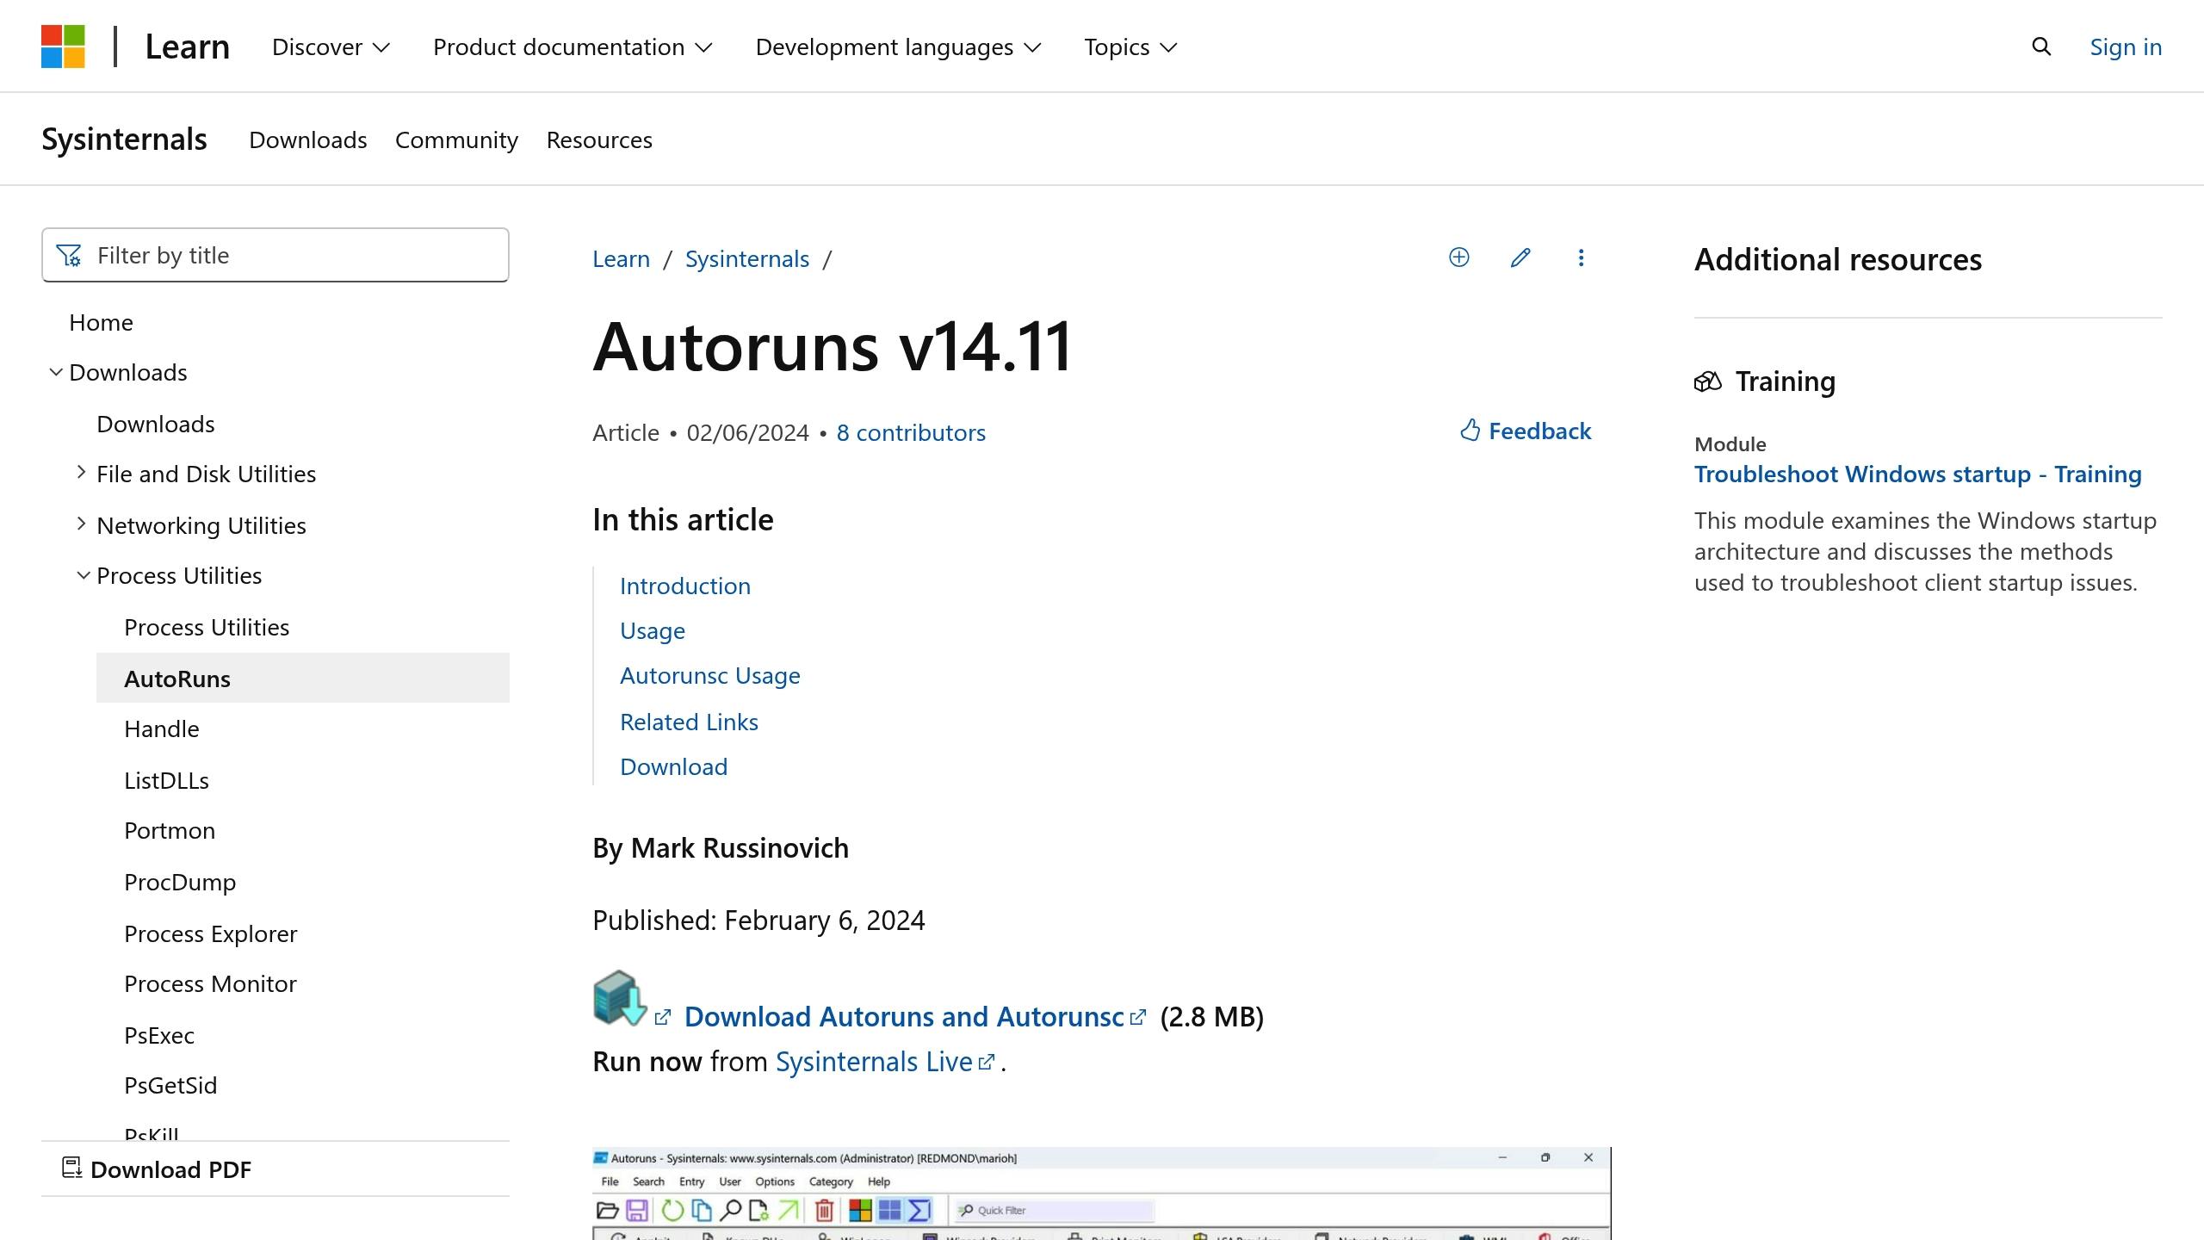2204x1240 pixels.
Task: Click the Microsoft logo
Action: click(x=63, y=46)
